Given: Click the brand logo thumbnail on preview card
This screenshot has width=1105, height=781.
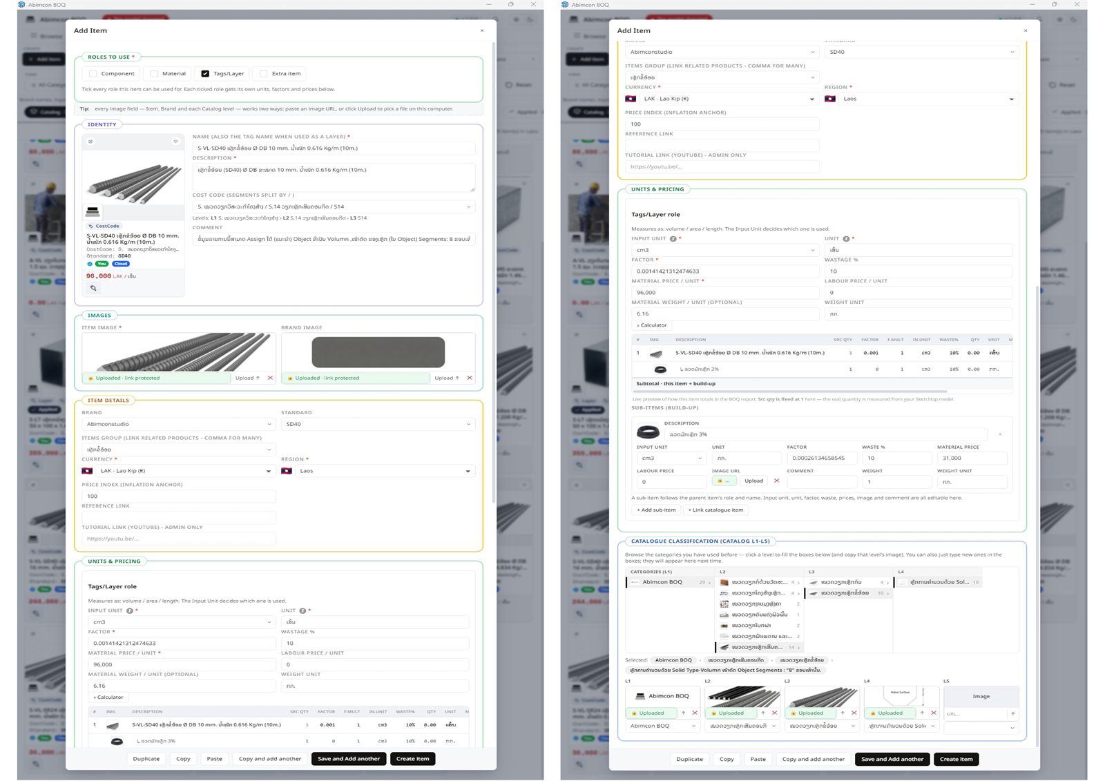Looking at the screenshot, I should [93, 212].
